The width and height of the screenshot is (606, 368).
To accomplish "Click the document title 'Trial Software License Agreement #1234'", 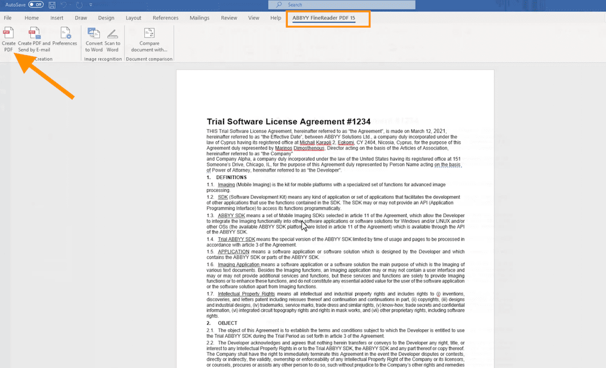I will pyautogui.click(x=288, y=122).
